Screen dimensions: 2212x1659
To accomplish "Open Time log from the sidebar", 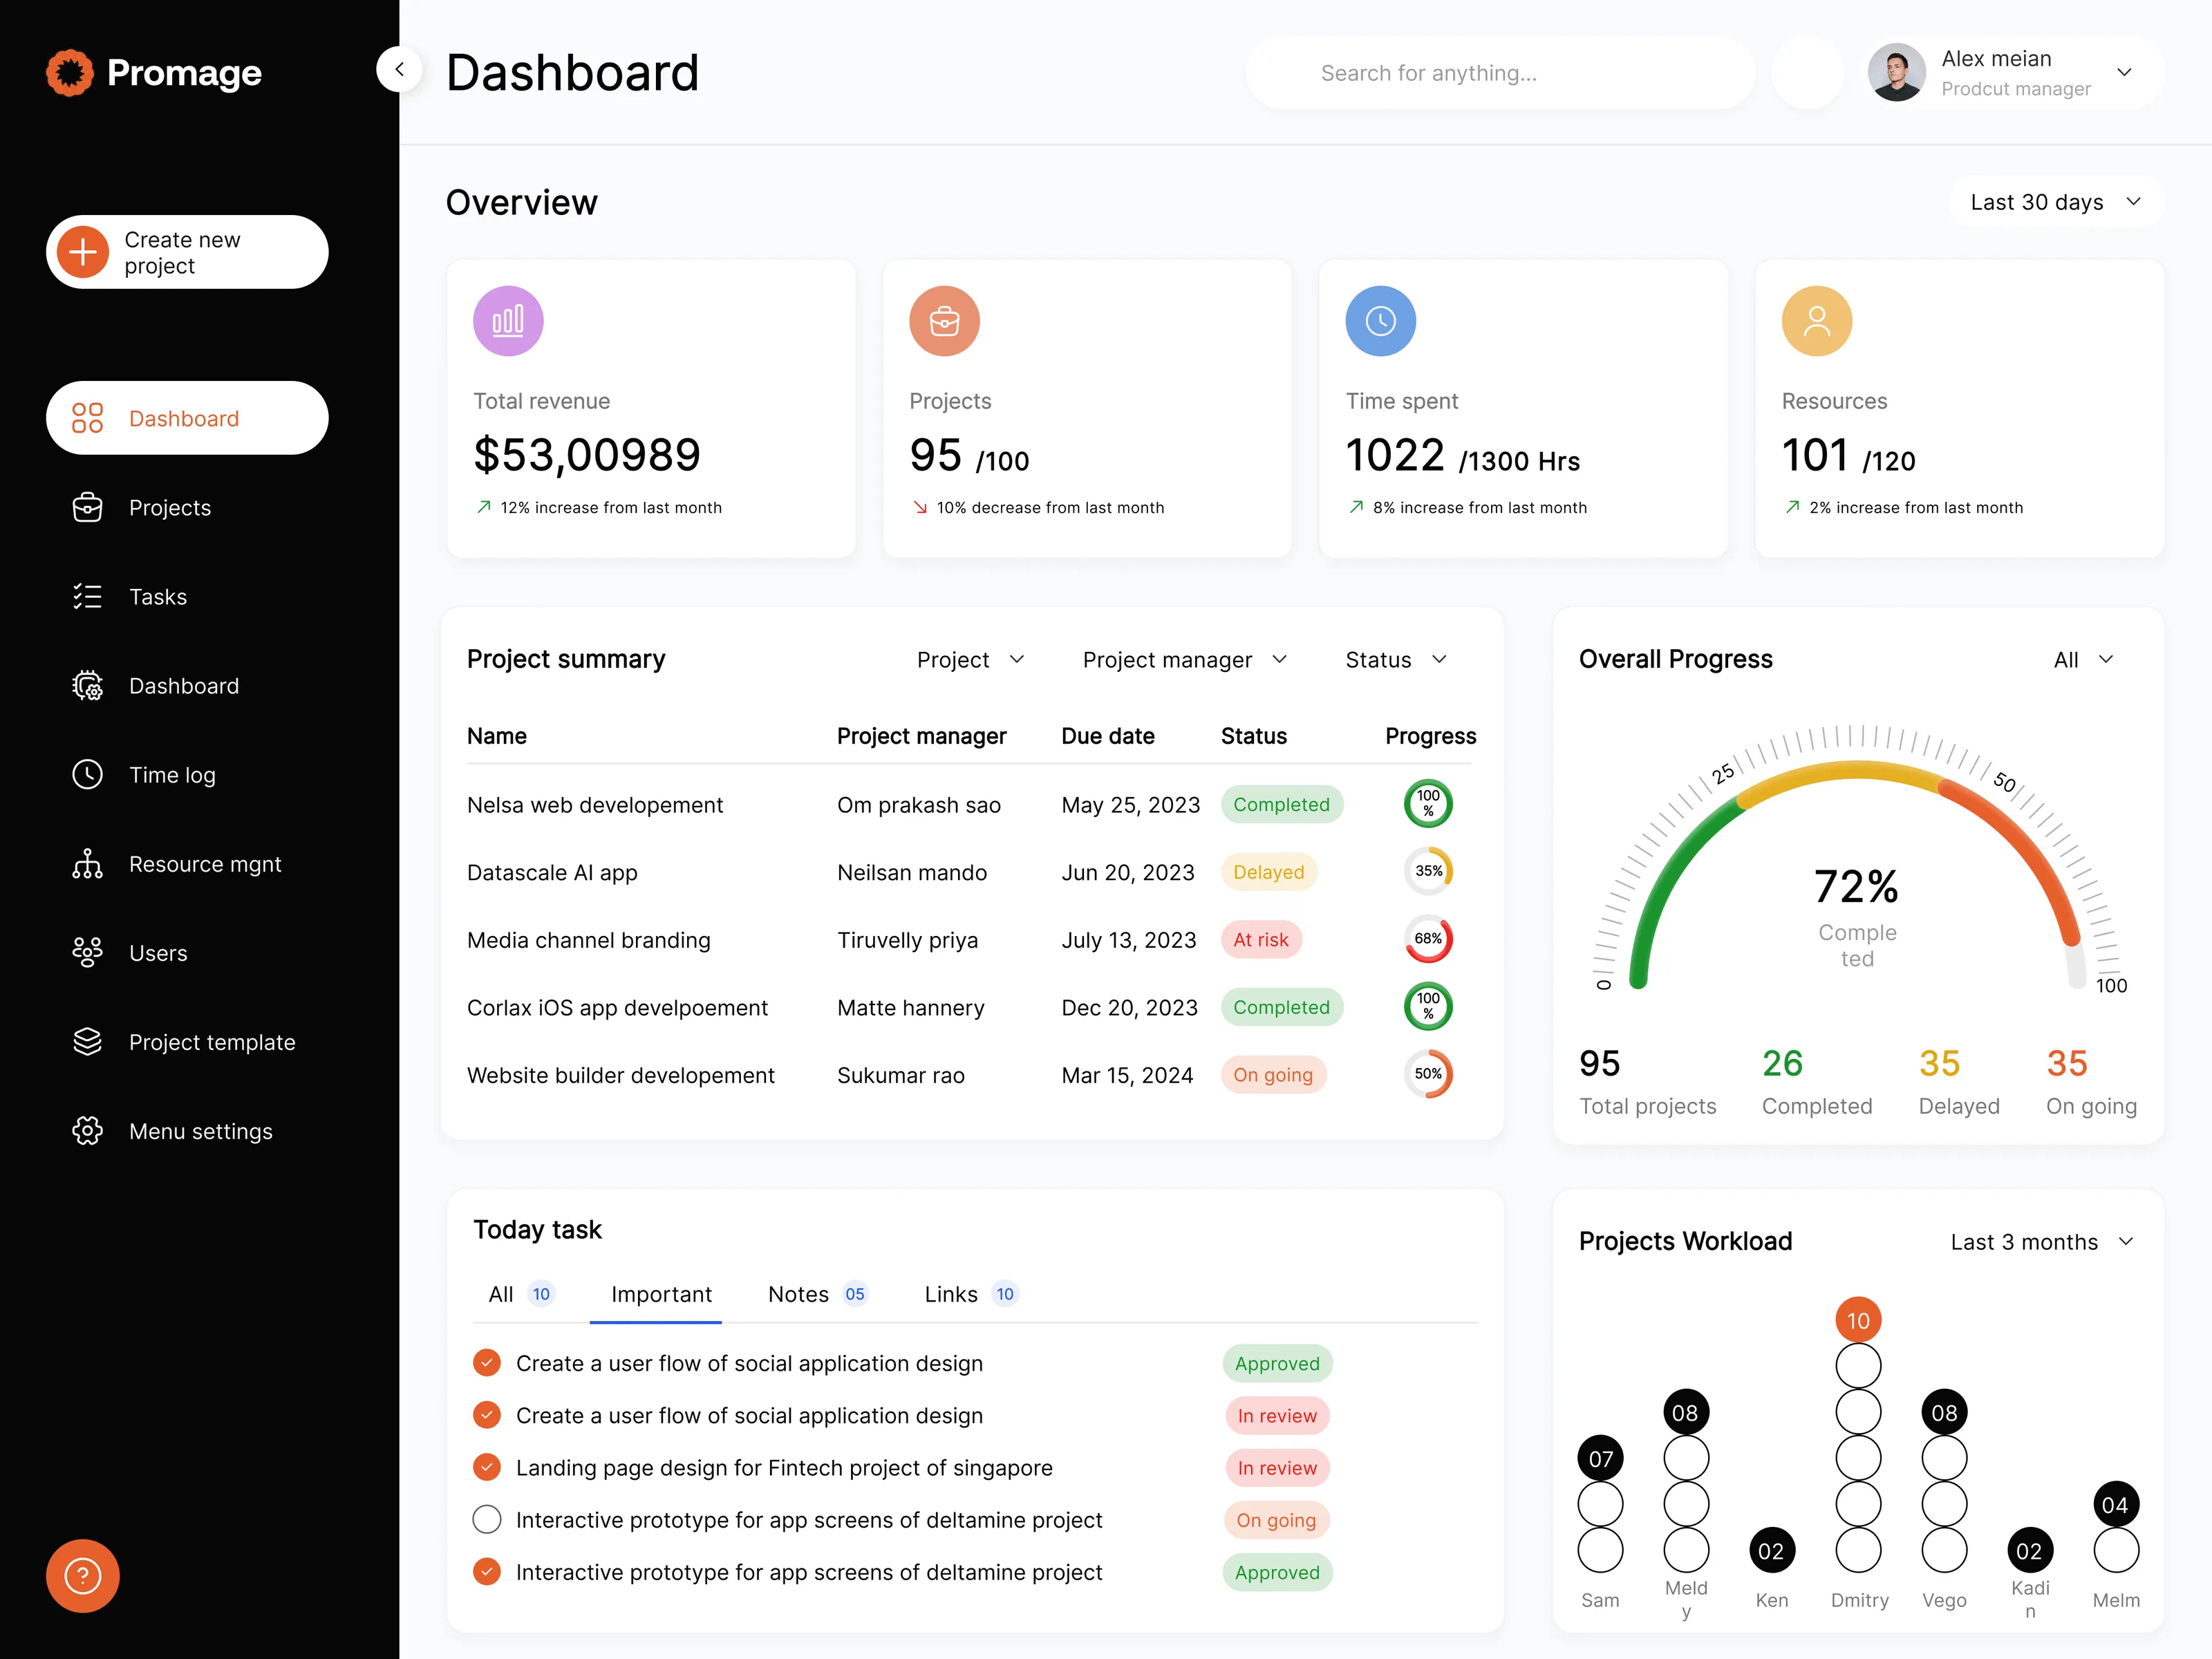I will (88, 774).
